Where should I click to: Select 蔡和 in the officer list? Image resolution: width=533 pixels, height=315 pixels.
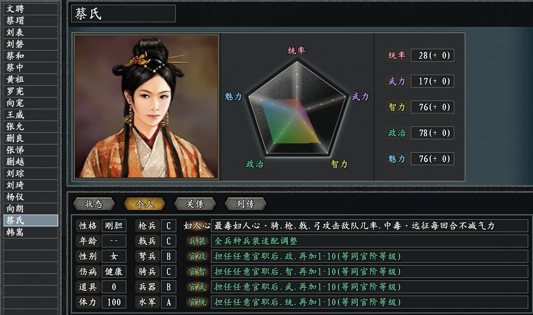tap(31, 56)
